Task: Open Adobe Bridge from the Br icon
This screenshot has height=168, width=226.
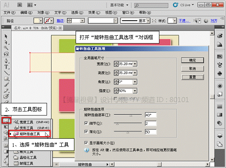Action: pyautogui.click(x=20, y=5)
